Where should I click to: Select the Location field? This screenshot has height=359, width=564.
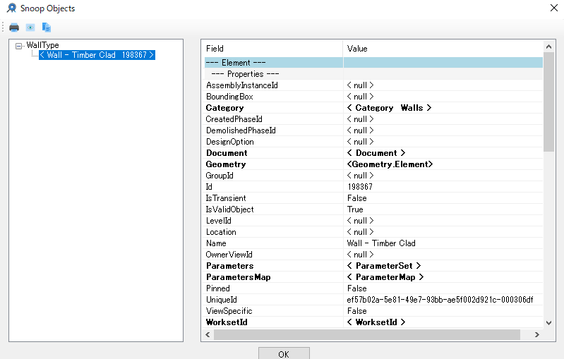[x=221, y=232]
